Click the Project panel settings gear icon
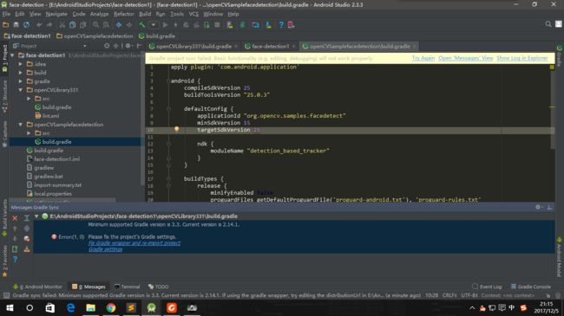Screen dimensions: 564x316 click(x=128, y=46)
